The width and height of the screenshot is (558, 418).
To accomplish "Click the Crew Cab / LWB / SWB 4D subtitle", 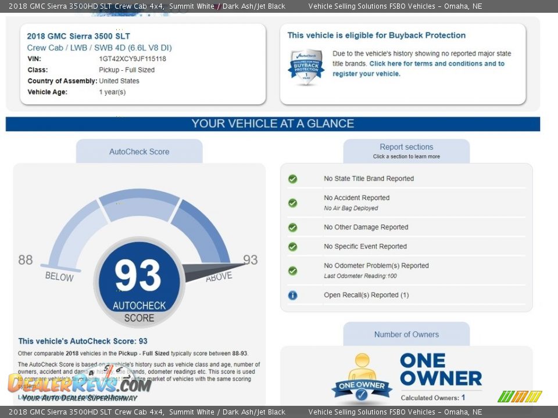I will (99, 48).
